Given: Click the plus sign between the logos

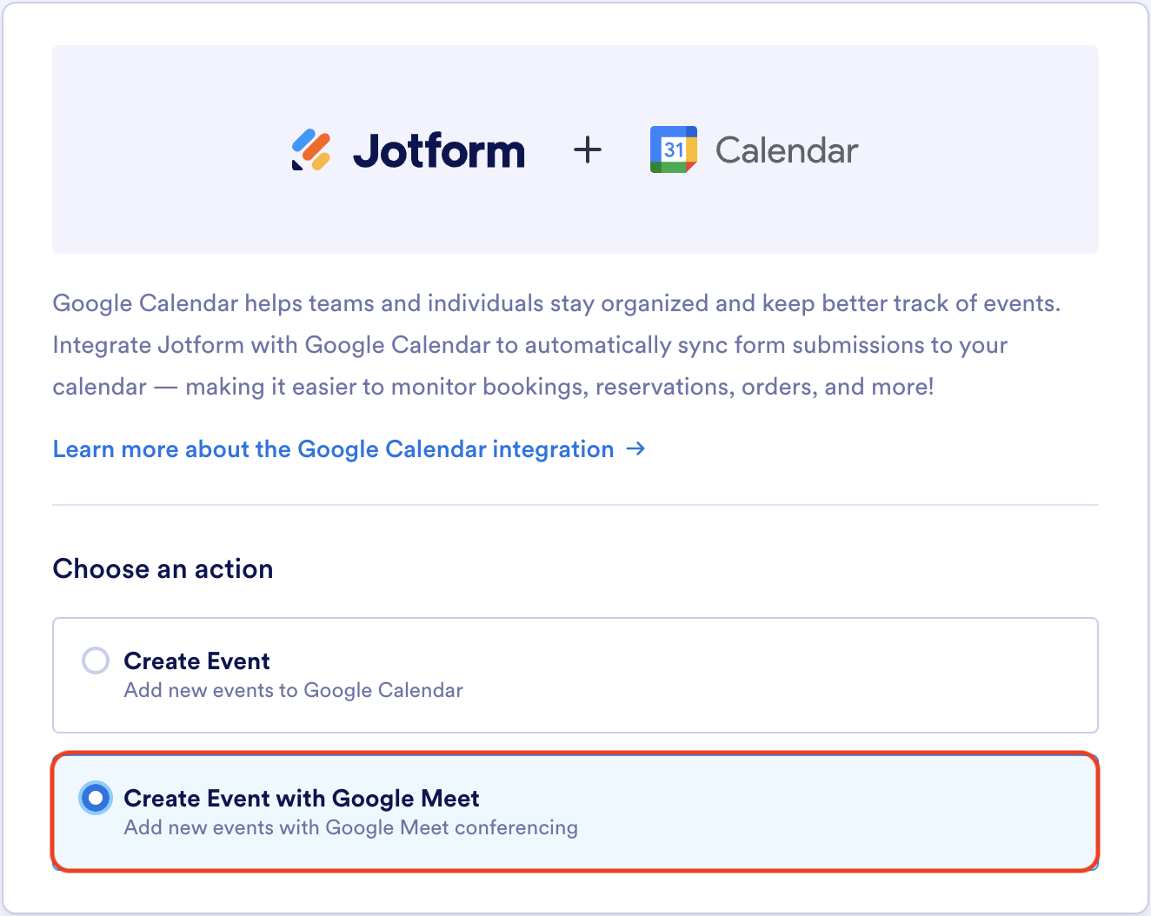Looking at the screenshot, I should pyautogui.click(x=588, y=149).
